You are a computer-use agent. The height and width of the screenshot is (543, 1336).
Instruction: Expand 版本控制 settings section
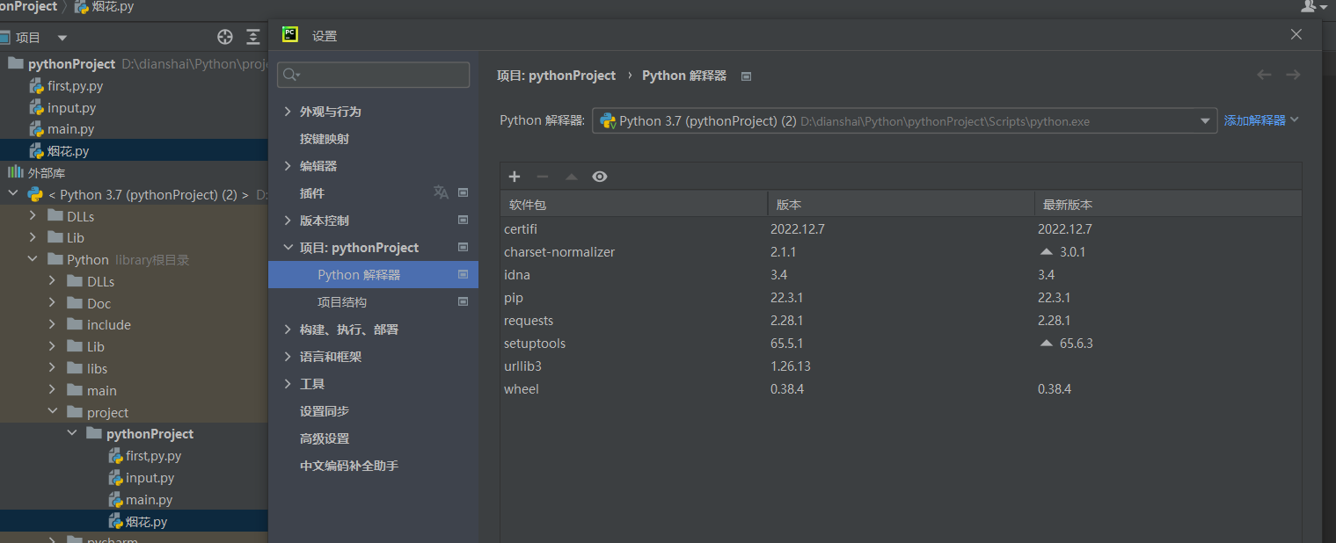click(x=288, y=221)
